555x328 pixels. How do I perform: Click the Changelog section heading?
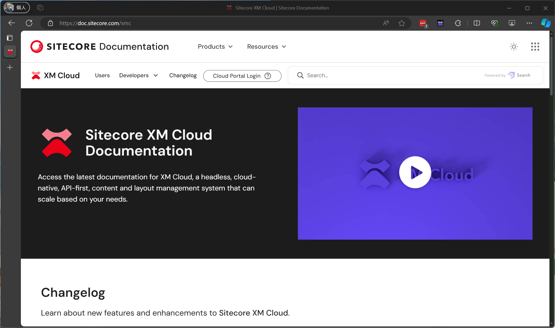73,293
